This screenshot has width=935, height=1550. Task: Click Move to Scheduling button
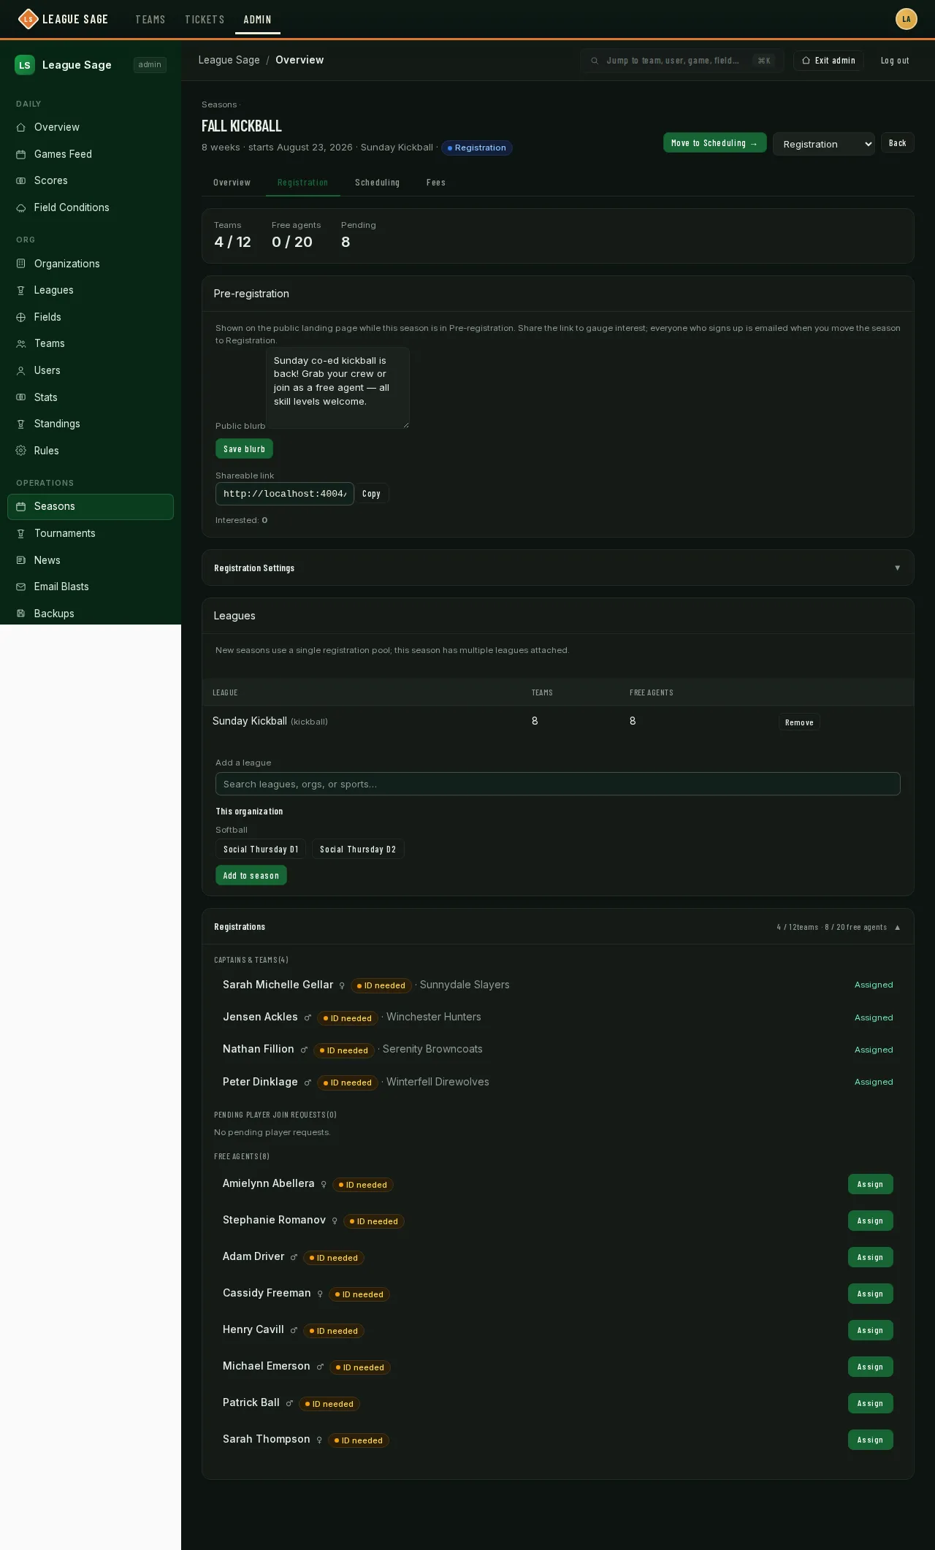point(715,143)
